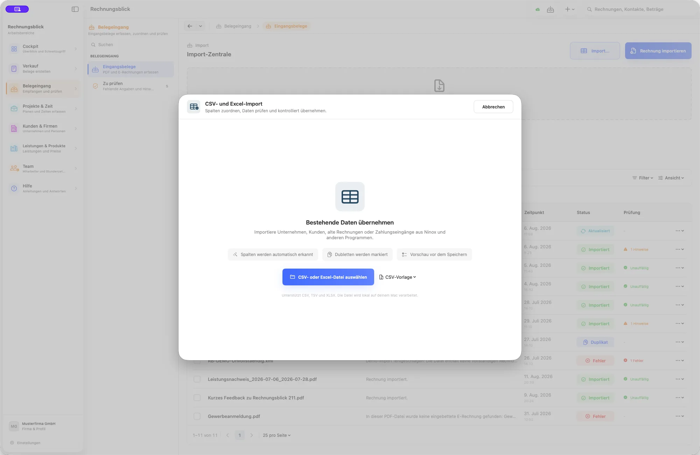
Task: Click the CSV import icon in dialog header
Action: (x=194, y=107)
